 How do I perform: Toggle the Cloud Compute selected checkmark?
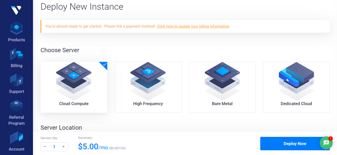coord(104,64)
